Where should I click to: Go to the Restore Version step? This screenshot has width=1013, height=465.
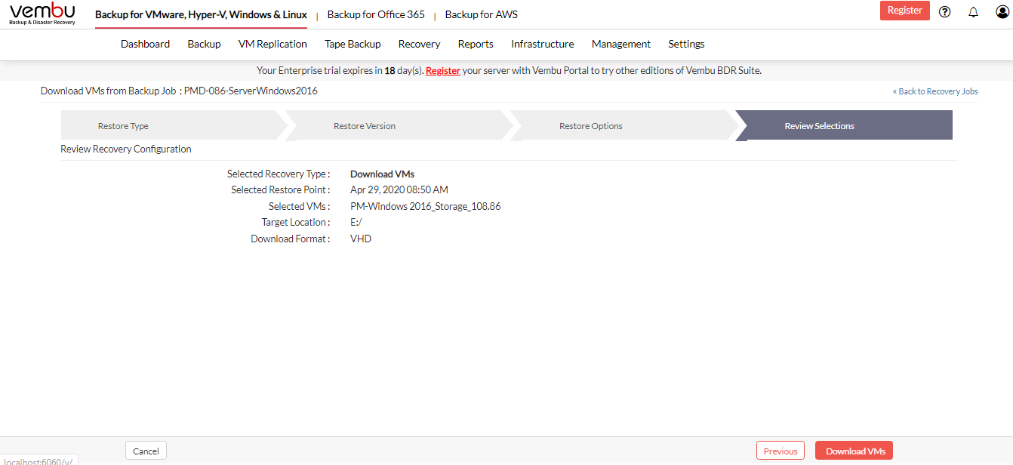pos(397,126)
